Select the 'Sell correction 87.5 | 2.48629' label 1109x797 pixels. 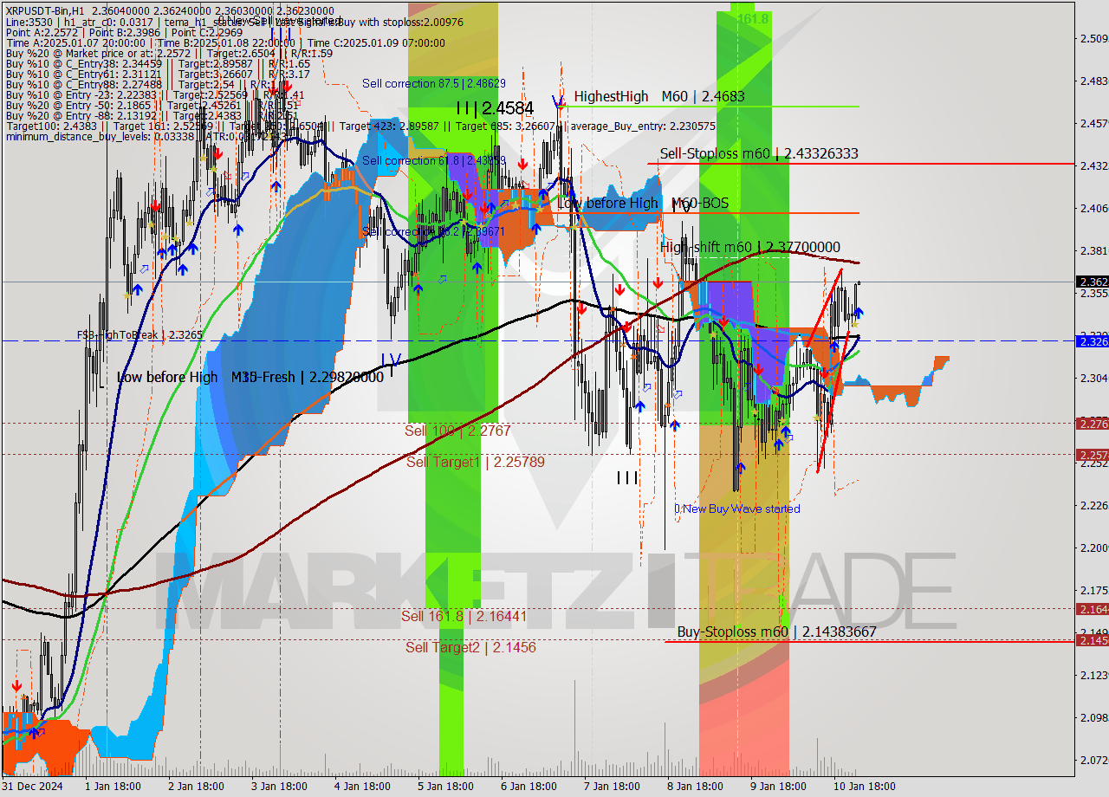coord(434,83)
